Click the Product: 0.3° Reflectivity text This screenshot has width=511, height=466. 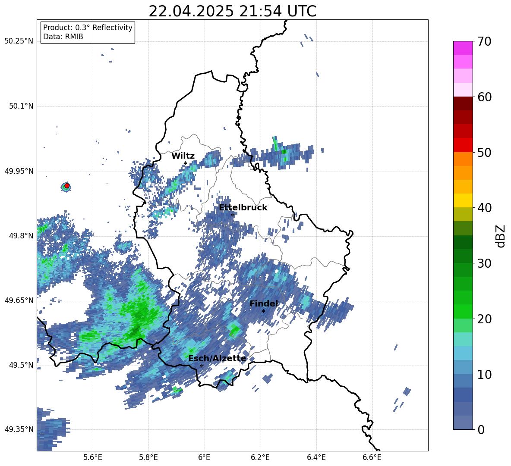(x=88, y=28)
